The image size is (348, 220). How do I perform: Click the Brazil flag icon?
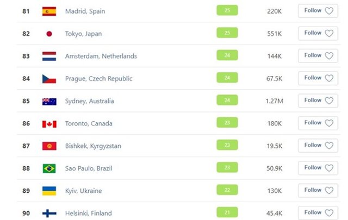tap(49, 168)
